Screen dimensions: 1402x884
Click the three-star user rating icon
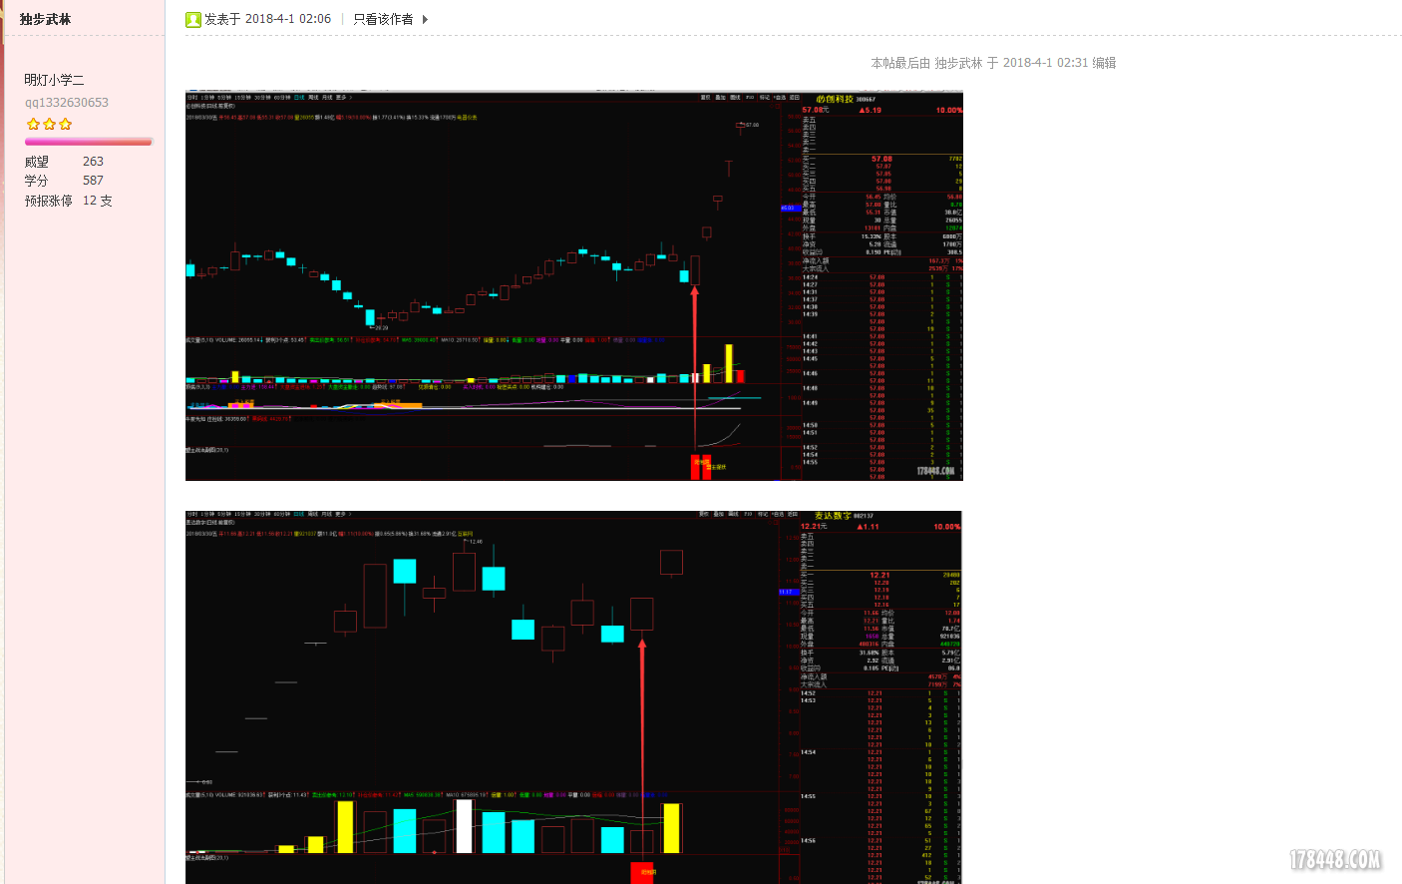[x=50, y=125]
